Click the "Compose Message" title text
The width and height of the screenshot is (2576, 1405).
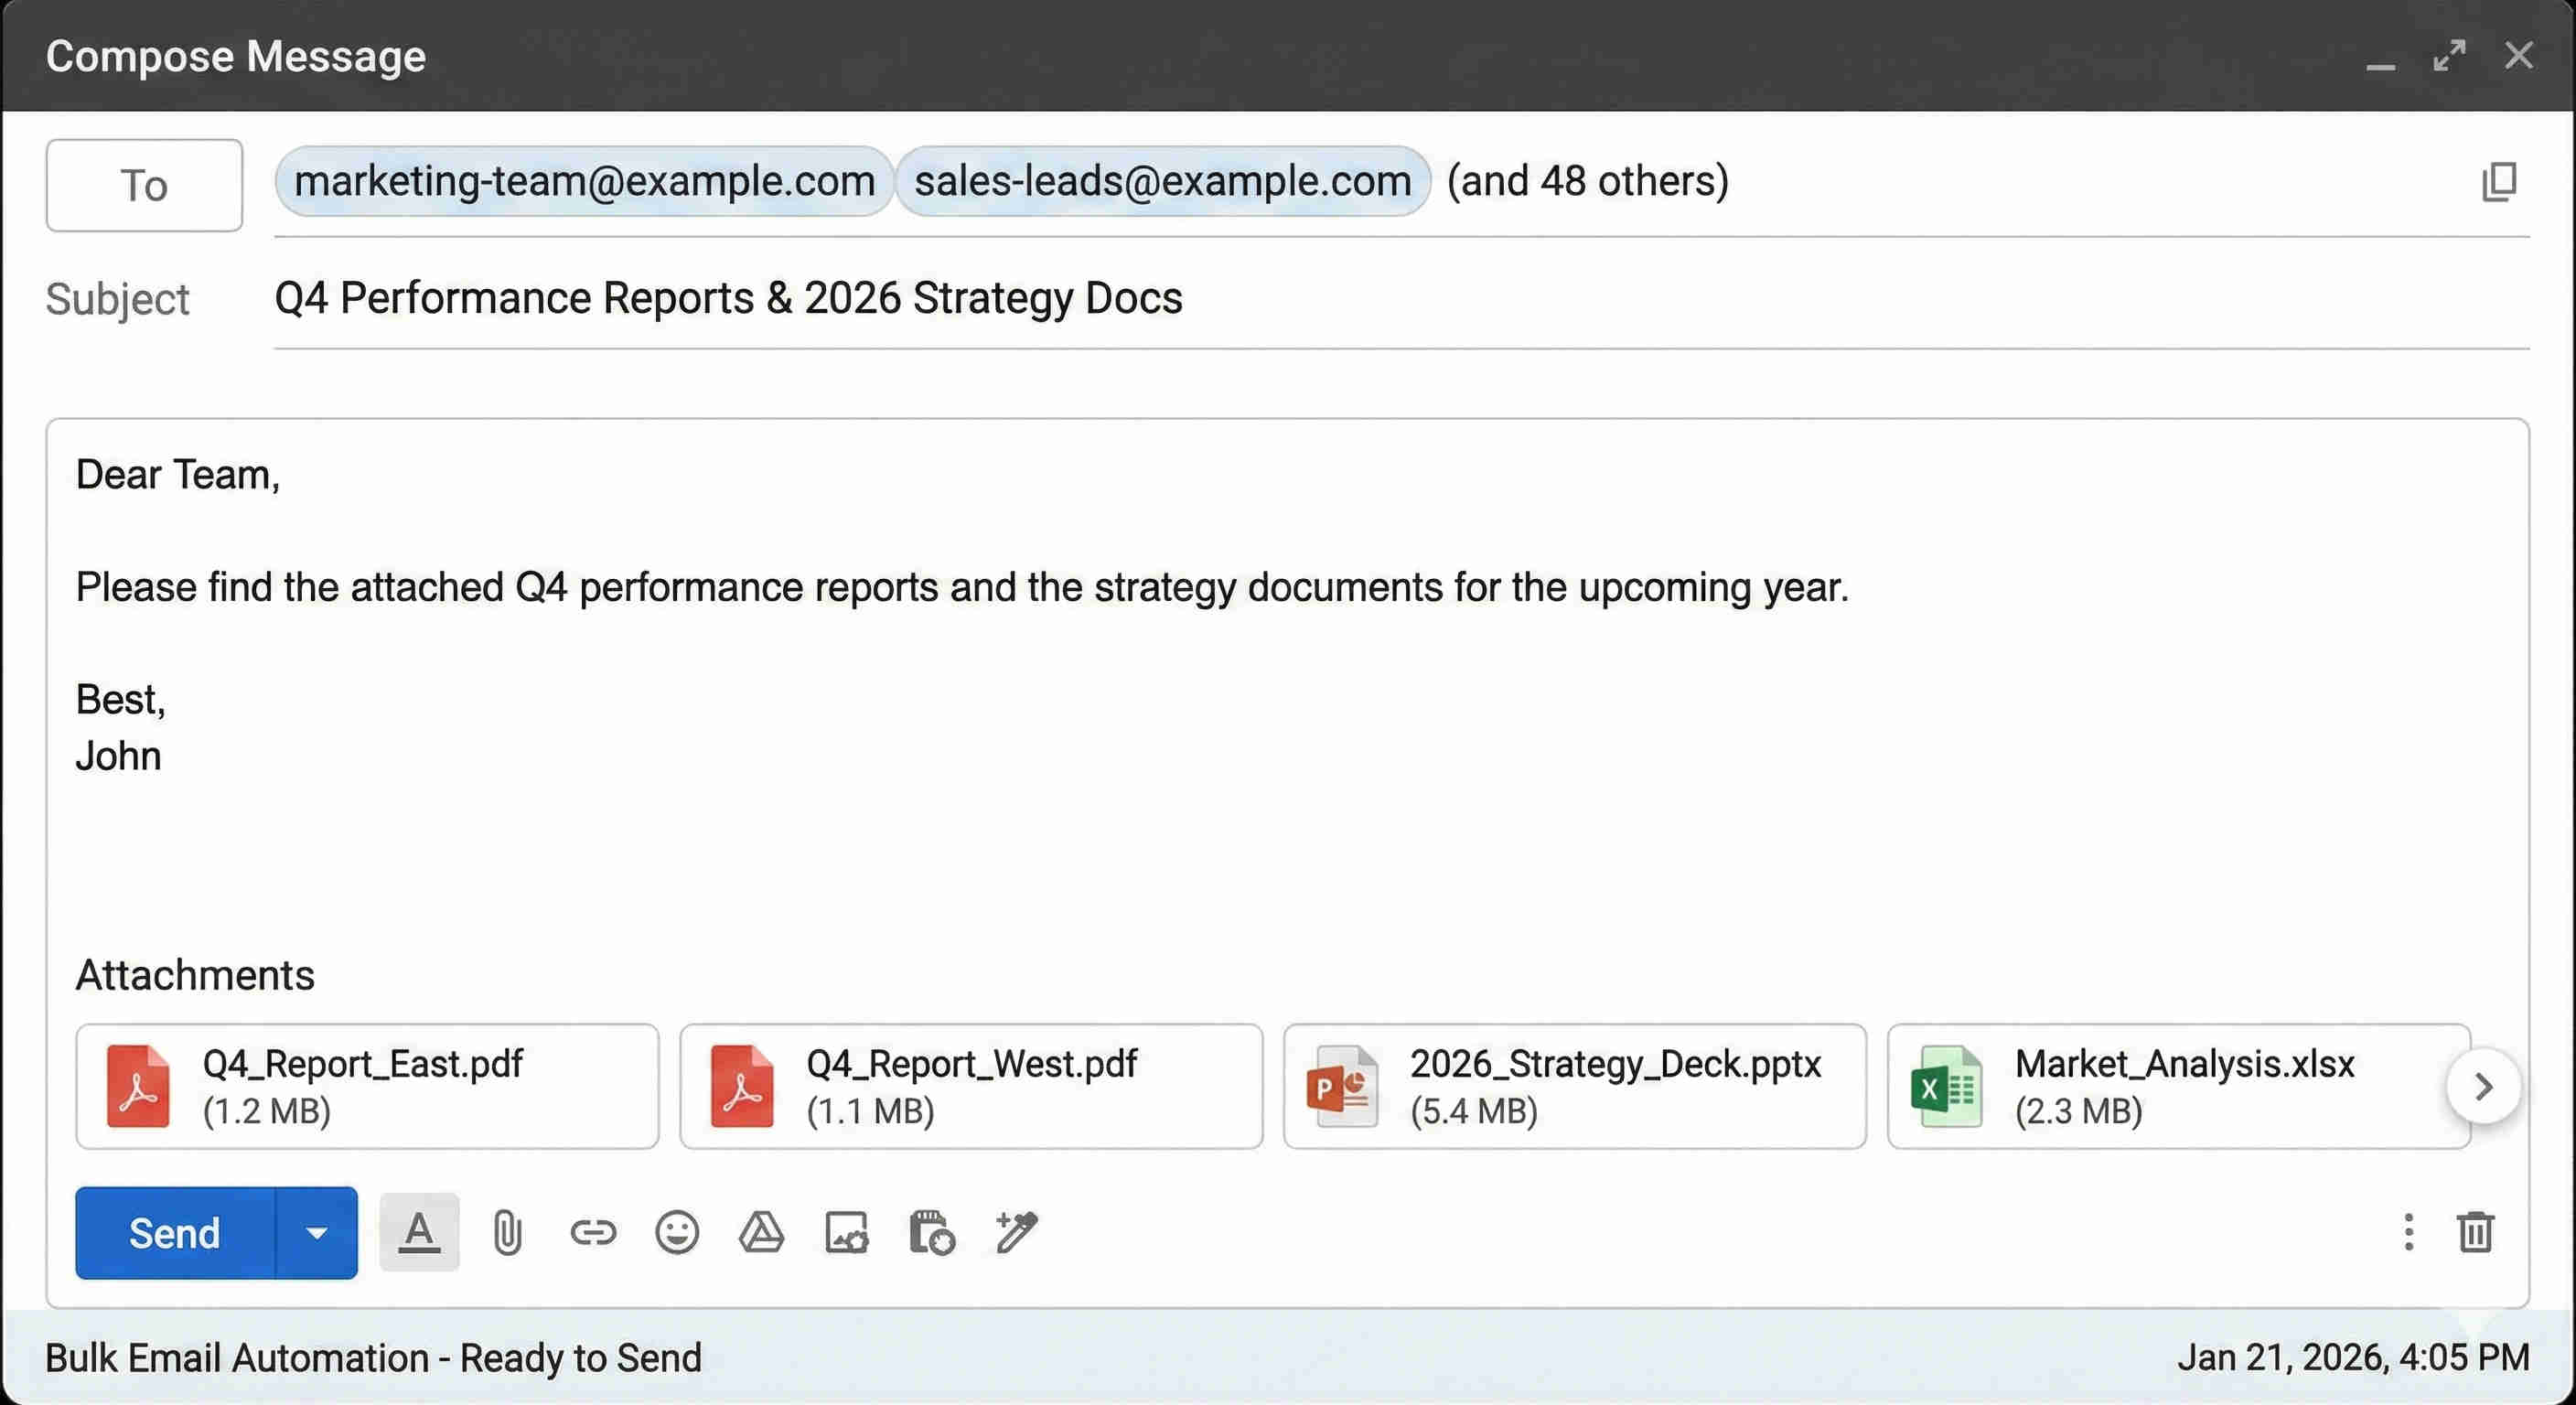[236, 57]
